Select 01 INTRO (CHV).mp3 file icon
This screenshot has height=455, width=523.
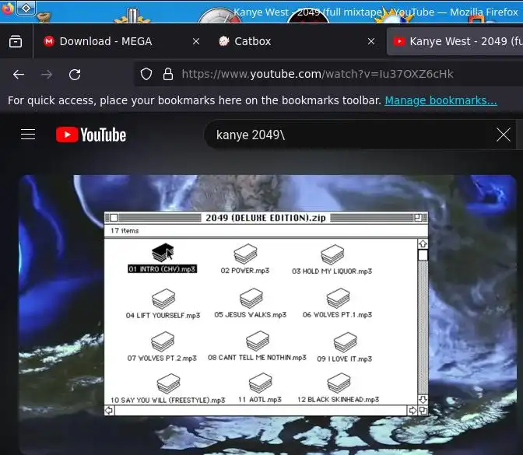[163, 253]
